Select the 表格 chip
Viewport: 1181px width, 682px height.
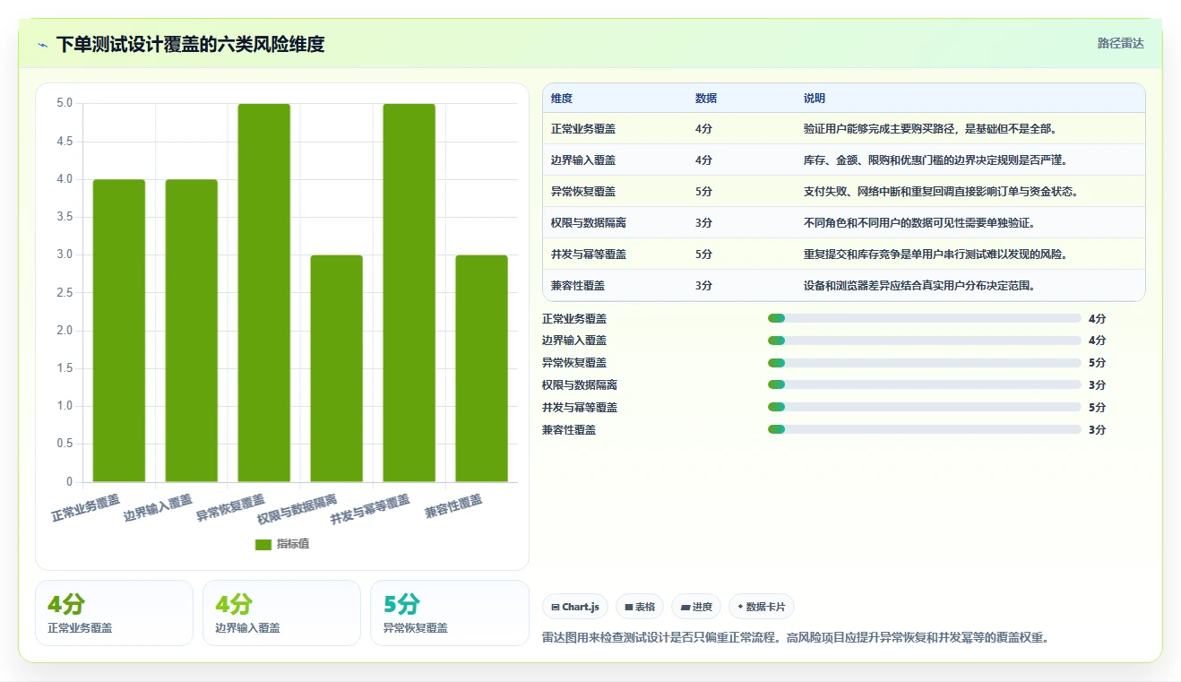click(x=641, y=607)
